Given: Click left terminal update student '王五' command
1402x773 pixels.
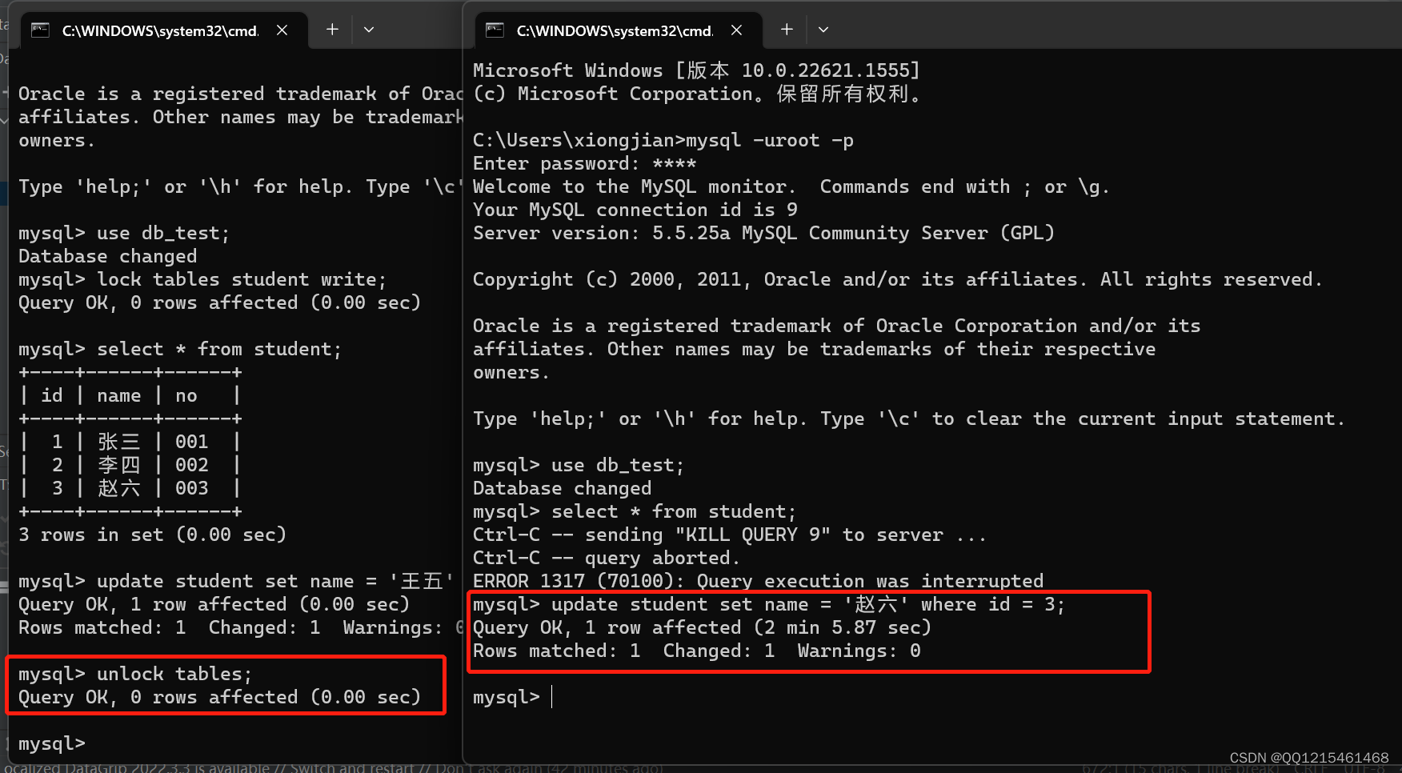Looking at the screenshot, I should 237,581.
